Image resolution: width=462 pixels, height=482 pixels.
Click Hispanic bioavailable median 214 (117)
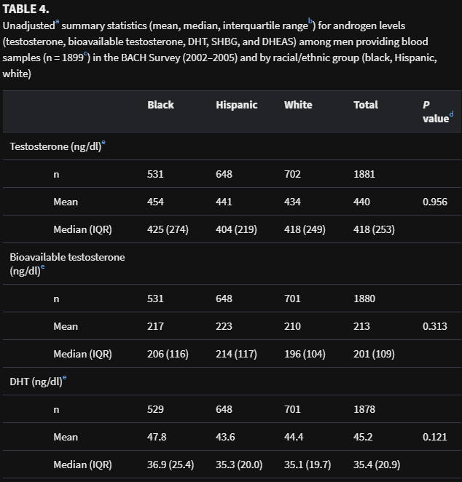click(x=236, y=354)
